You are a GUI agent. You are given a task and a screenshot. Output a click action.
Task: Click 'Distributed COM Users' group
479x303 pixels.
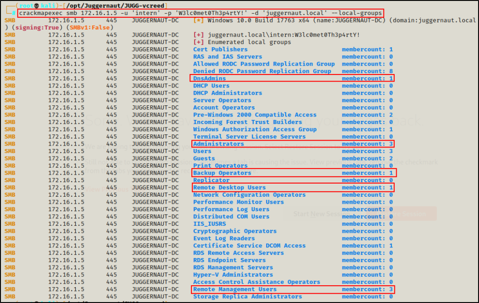pyautogui.click(x=231, y=217)
